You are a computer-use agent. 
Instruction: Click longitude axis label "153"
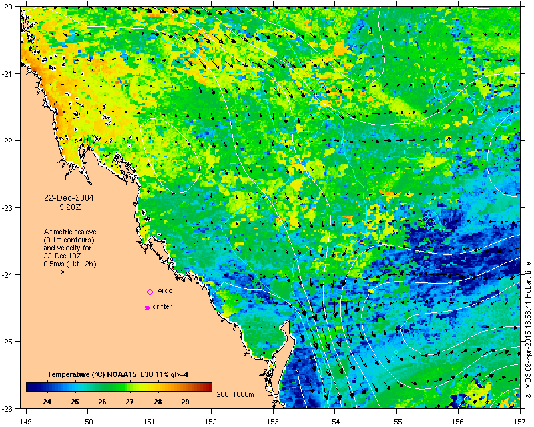[x=273, y=422]
